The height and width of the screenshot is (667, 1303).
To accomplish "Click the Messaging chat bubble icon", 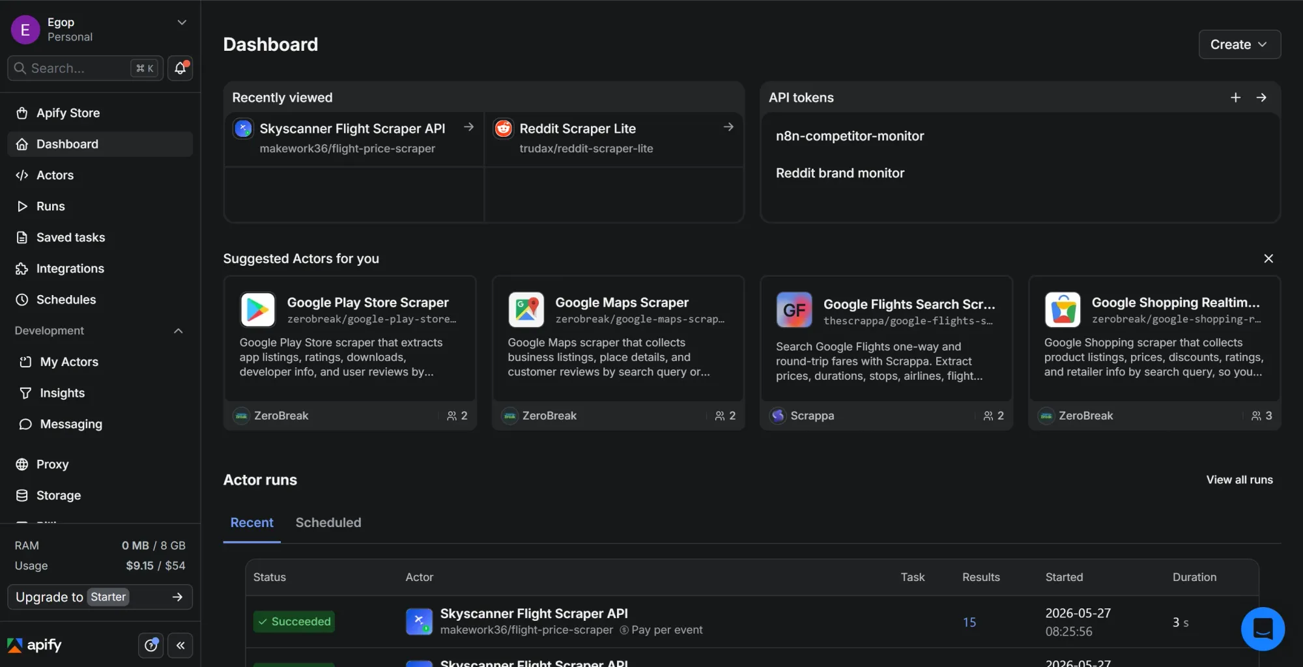I will 25,424.
